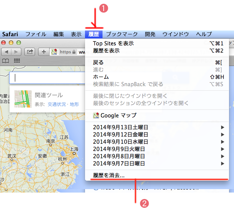Expand 2014年9月12日金曜日 history submenu
234x212 pixels.
[x=157, y=135]
